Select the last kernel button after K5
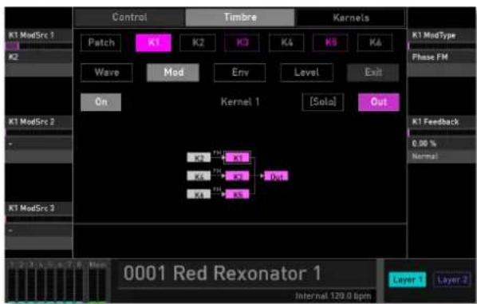 tap(375, 42)
